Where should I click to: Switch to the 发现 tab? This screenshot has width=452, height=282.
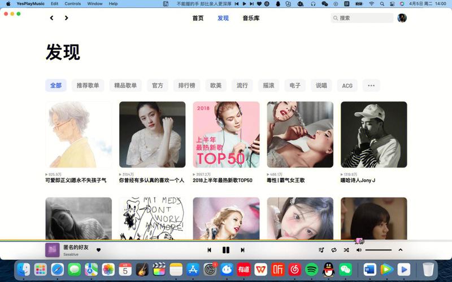point(223,18)
